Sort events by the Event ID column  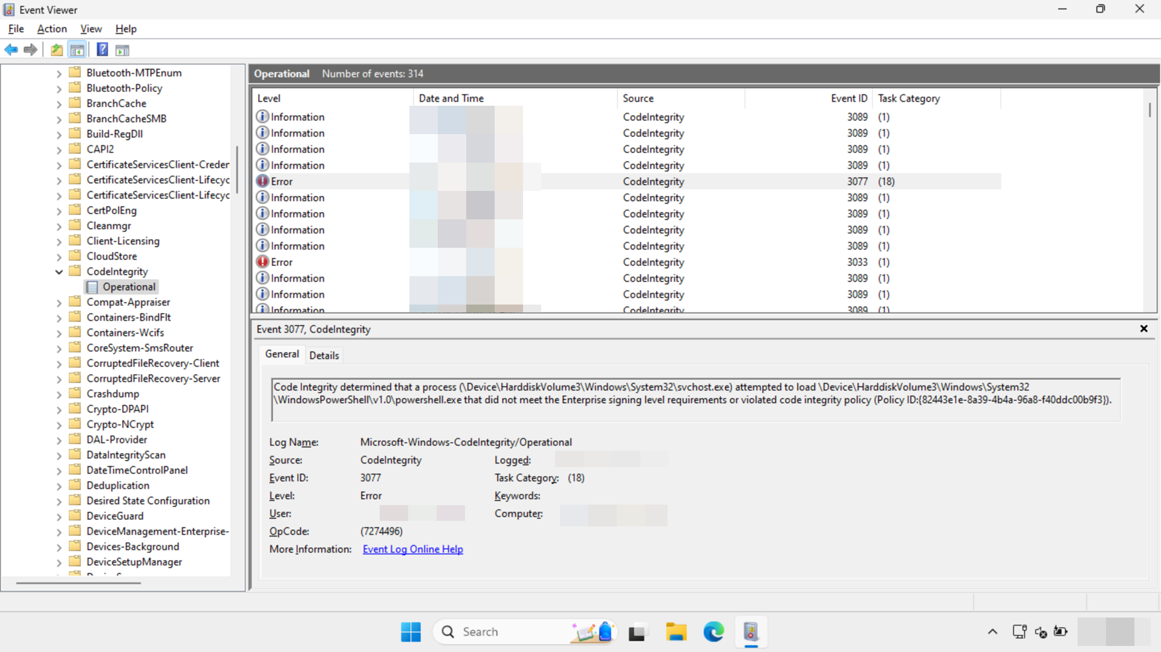(848, 98)
